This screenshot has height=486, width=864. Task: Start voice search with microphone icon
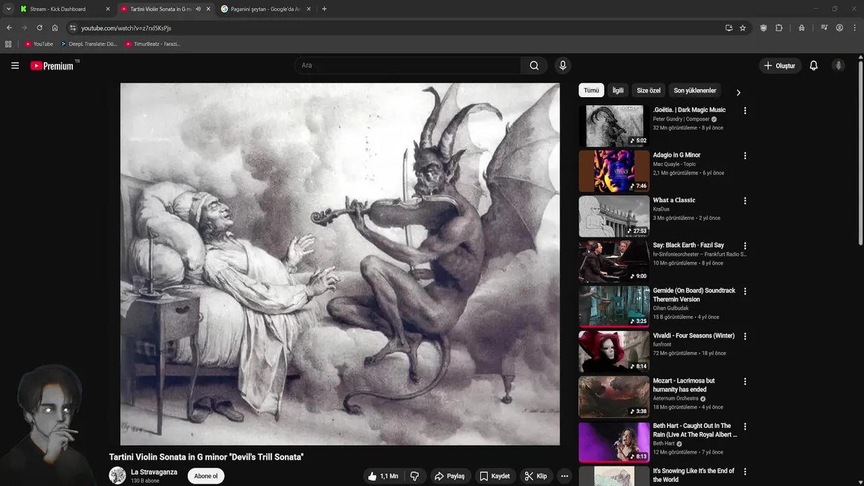[562, 65]
